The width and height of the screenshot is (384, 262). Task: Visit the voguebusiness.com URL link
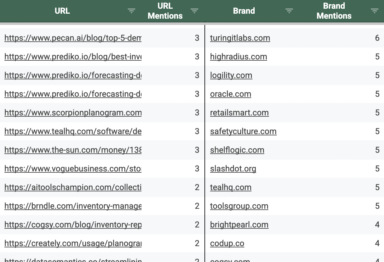coord(73,169)
